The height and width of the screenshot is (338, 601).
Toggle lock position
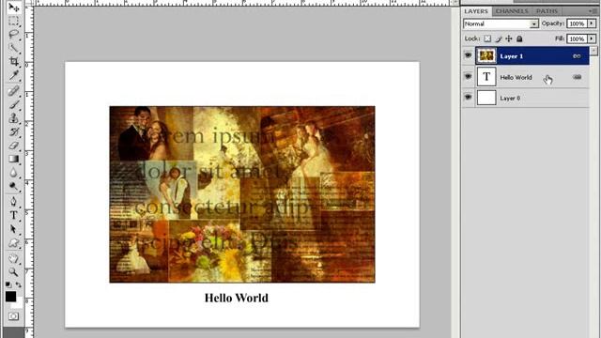pyautogui.click(x=509, y=38)
